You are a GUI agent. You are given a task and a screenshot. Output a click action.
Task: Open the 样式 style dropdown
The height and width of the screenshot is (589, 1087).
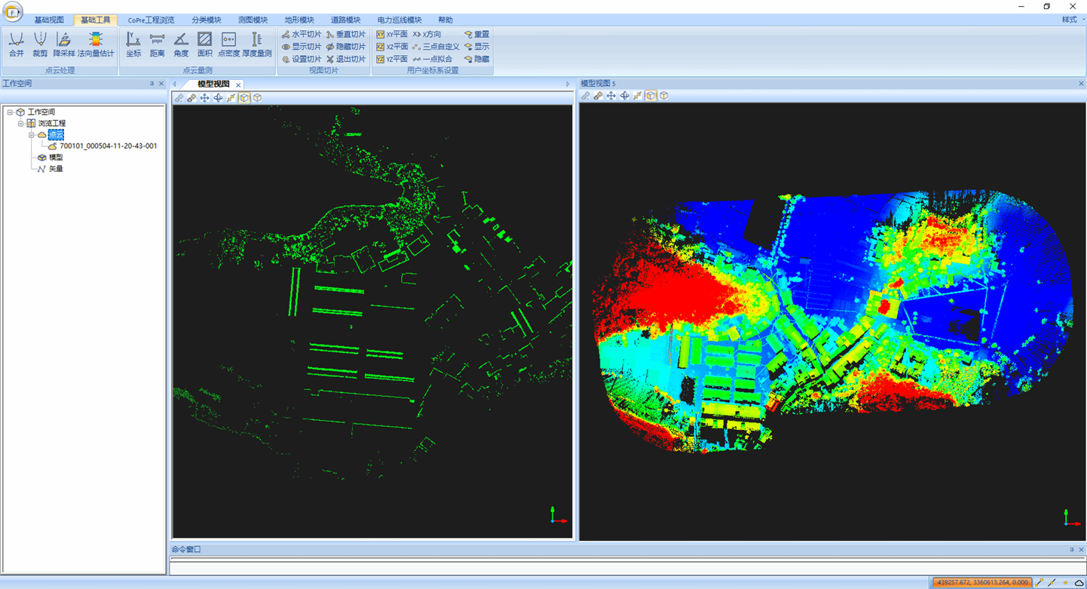pyautogui.click(x=1072, y=20)
